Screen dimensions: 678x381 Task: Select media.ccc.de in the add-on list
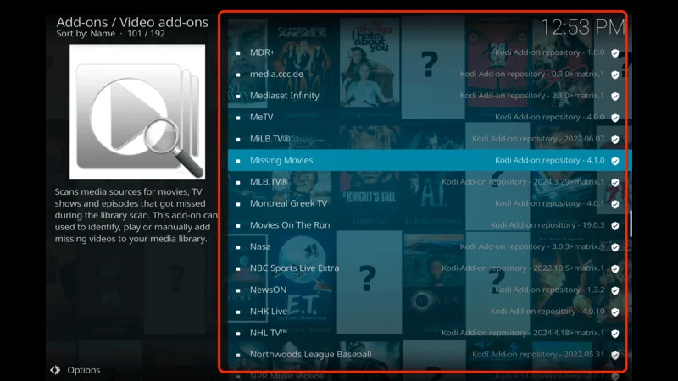pos(430,74)
